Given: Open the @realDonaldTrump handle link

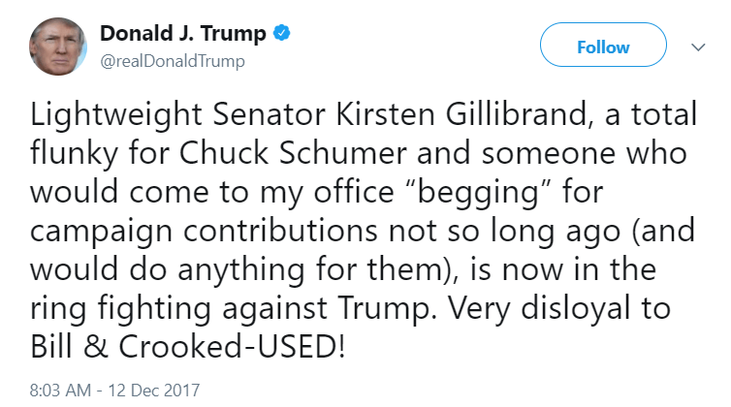Looking at the screenshot, I should (x=172, y=61).
